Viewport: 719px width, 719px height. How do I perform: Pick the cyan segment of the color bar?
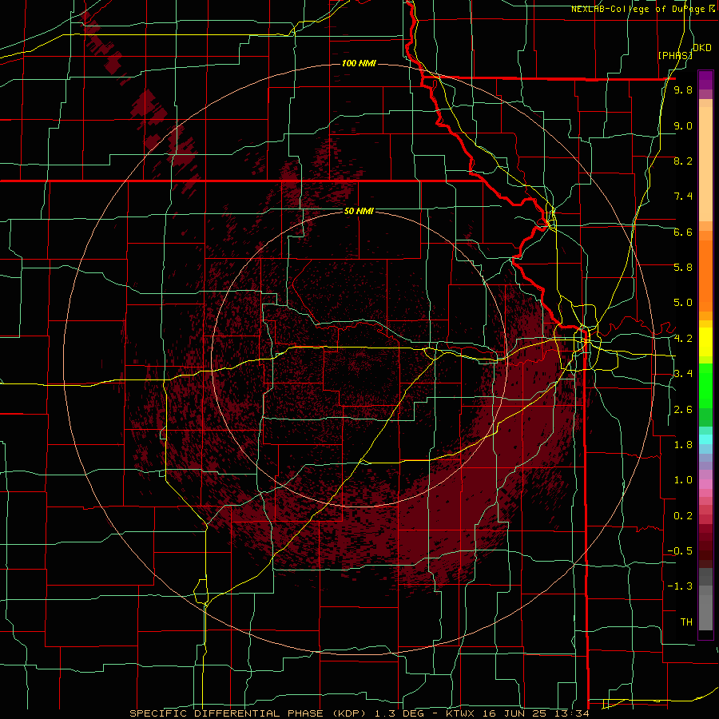pos(705,439)
